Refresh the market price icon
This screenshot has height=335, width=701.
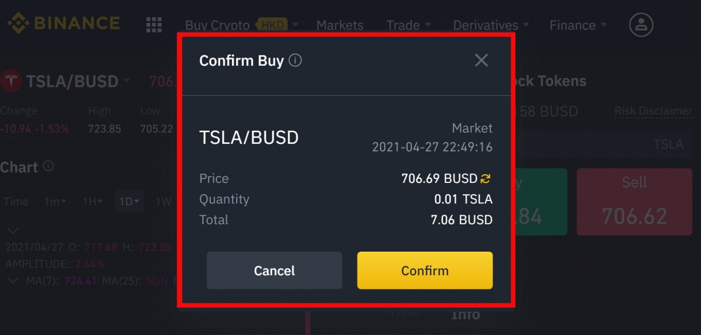pos(485,178)
